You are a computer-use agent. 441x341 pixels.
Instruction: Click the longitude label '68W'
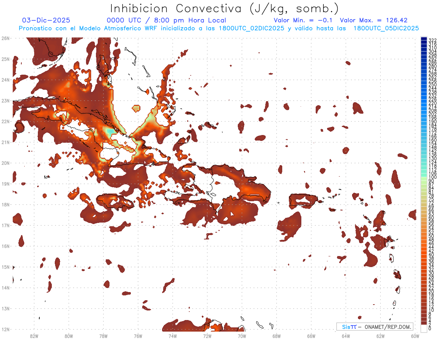(x=277, y=336)
